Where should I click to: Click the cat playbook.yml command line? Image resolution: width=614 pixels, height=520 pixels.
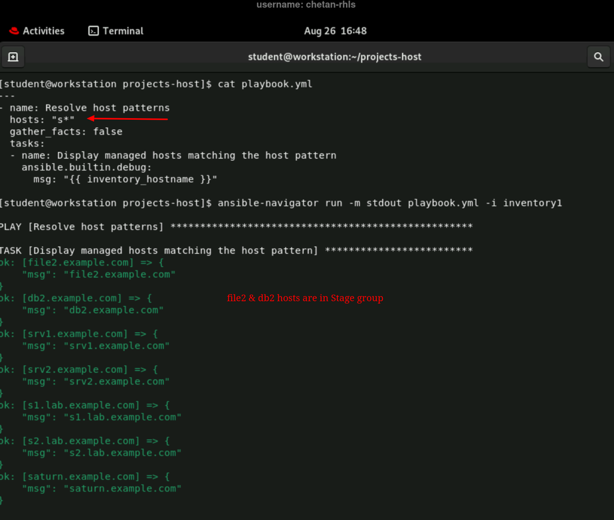tap(265, 84)
